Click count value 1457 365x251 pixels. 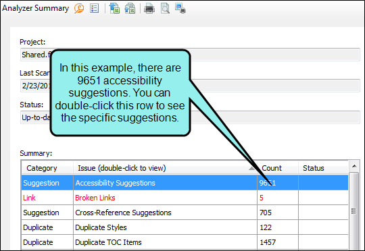pos(268,242)
